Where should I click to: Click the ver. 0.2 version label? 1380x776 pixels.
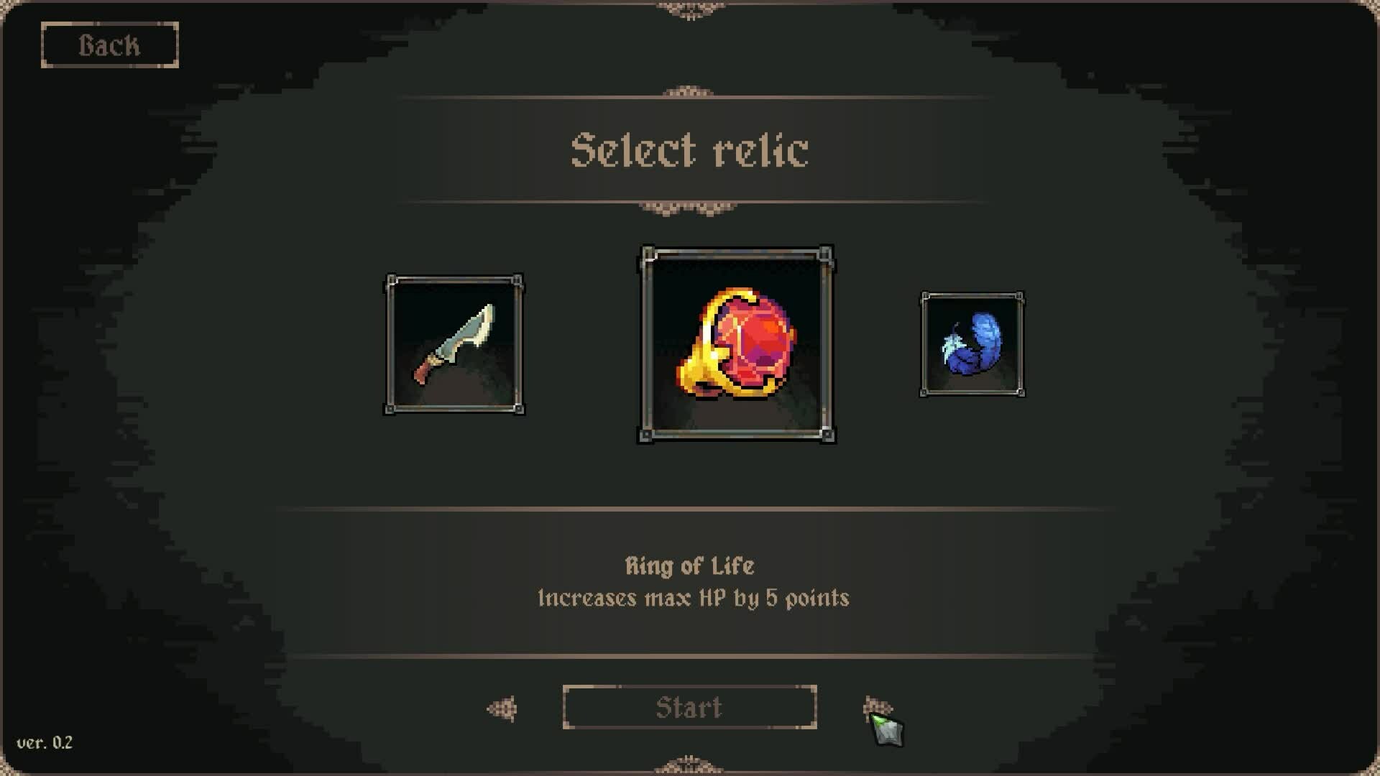[45, 743]
